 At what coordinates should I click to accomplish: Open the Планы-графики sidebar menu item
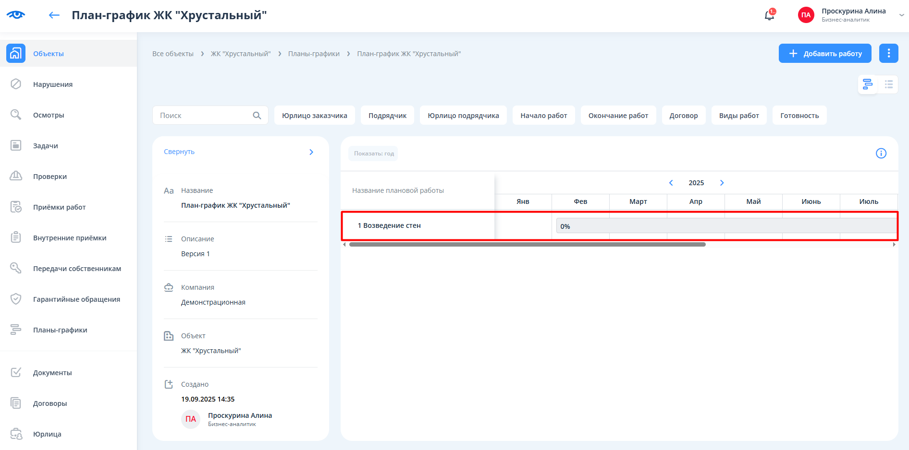(60, 330)
